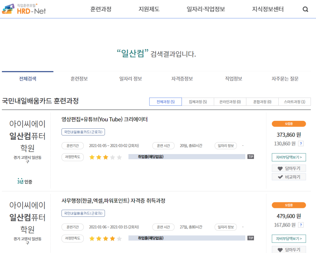Screen dimensions: 316x253
Task: Open 지원제도 menu
Action: click(x=149, y=9)
